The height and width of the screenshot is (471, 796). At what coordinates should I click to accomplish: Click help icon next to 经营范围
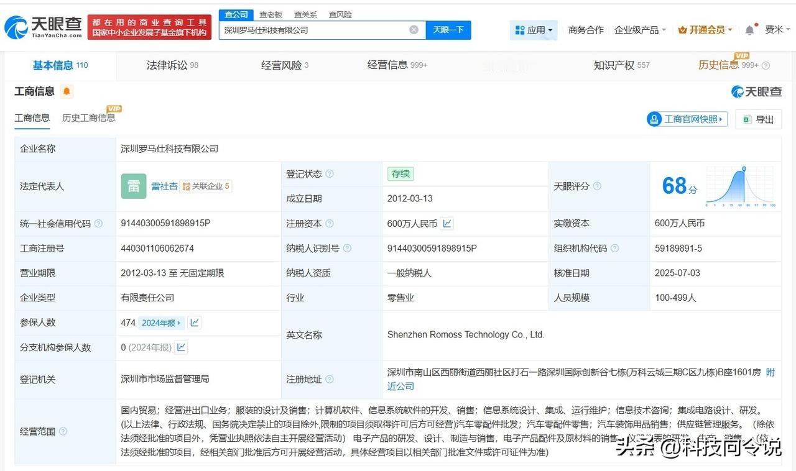click(x=63, y=431)
